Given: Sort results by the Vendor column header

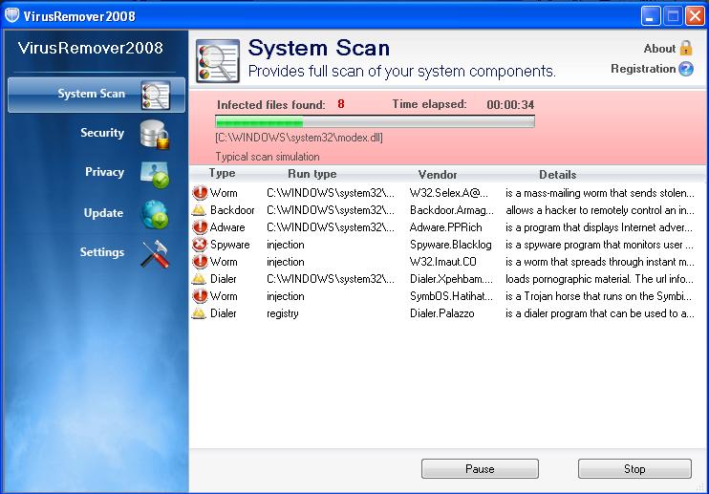Looking at the screenshot, I should pos(438,175).
